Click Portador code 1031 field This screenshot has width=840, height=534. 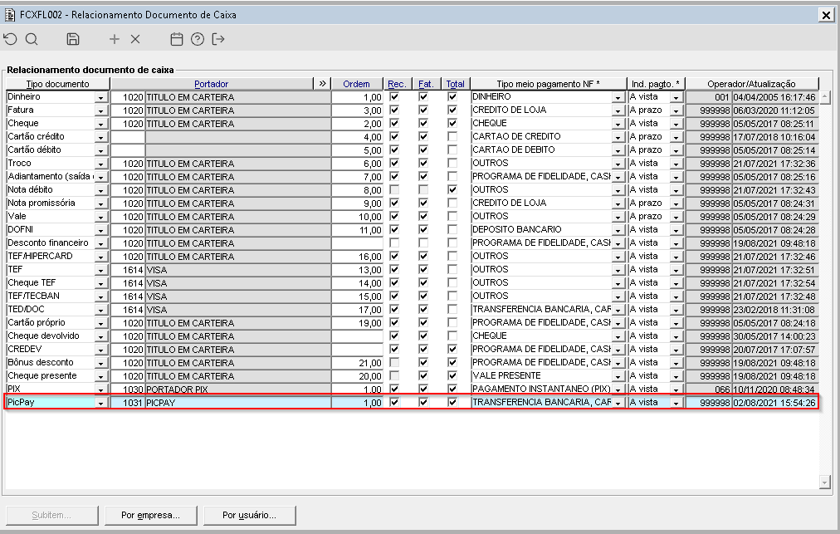(x=128, y=403)
